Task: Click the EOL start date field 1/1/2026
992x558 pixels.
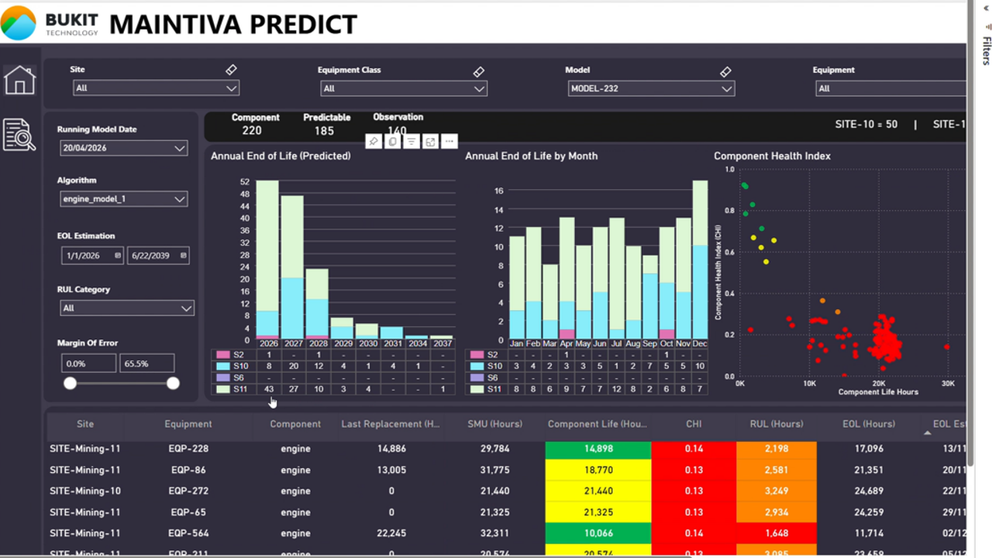Action: (92, 255)
